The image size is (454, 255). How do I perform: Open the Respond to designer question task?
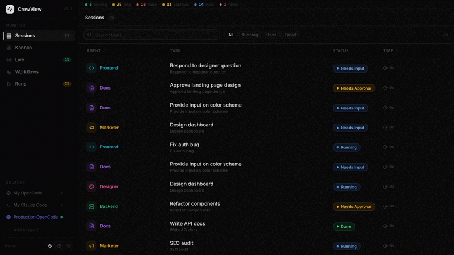(205, 66)
